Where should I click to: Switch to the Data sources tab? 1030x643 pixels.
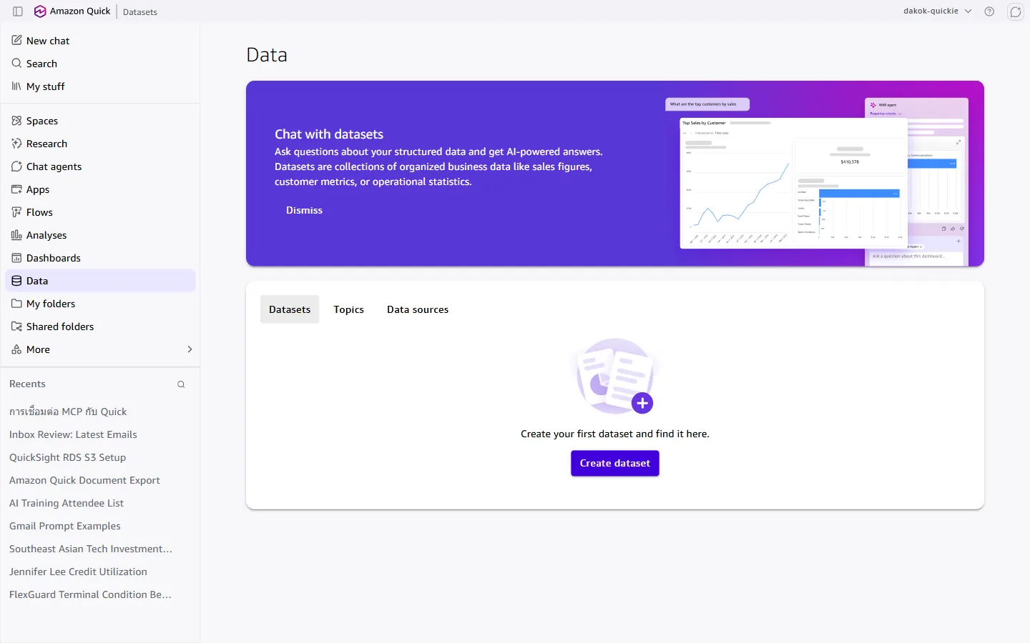coord(418,309)
